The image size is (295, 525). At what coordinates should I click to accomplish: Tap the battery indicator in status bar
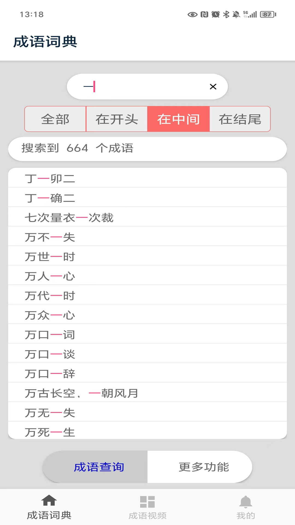tap(268, 14)
